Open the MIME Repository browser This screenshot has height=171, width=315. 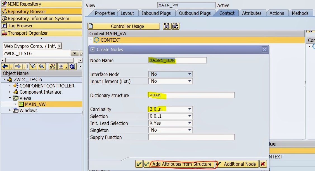42,4
